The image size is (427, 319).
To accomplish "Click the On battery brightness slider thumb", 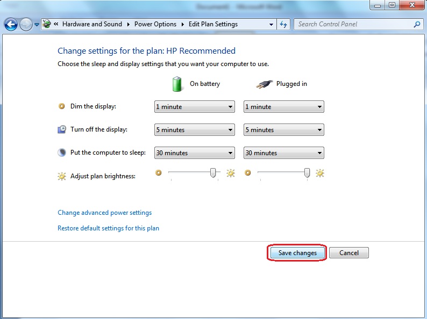I will pos(213,172).
